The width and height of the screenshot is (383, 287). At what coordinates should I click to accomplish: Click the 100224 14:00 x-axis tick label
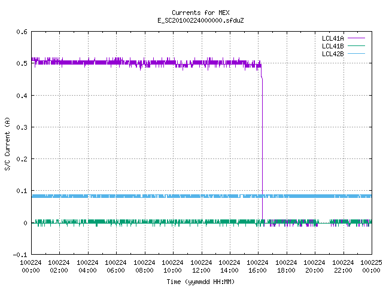pyautogui.click(x=229, y=267)
